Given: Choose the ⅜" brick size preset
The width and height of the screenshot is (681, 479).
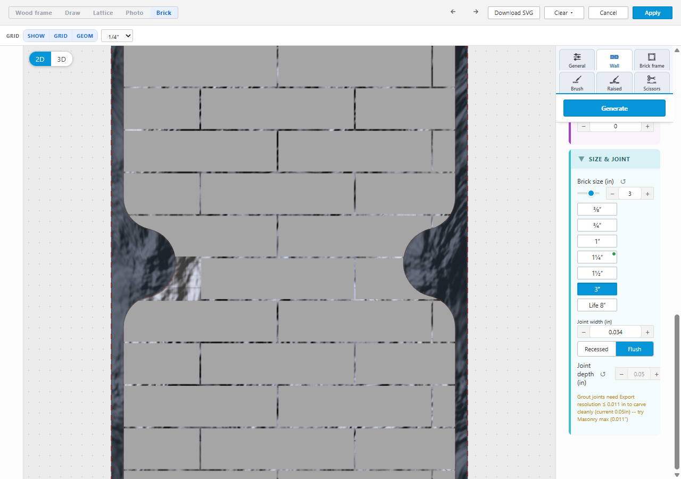Looking at the screenshot, I should (x=597, y=209).
